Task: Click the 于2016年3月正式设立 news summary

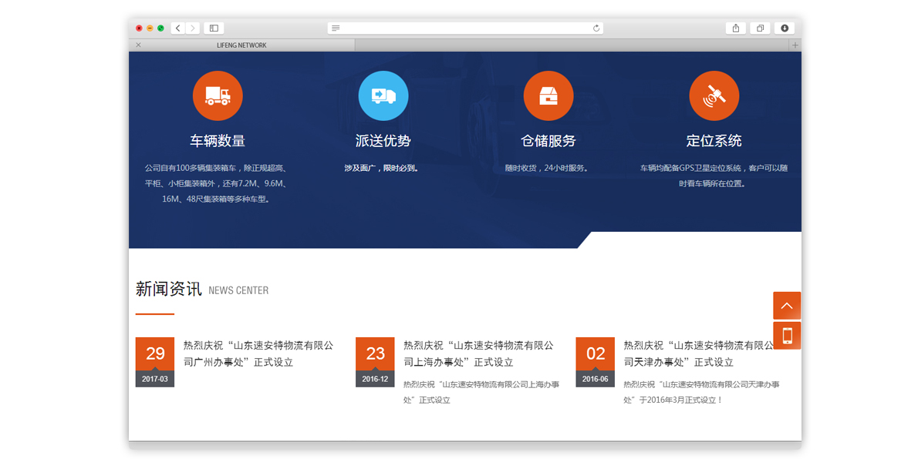Action: tap(701, 392)
